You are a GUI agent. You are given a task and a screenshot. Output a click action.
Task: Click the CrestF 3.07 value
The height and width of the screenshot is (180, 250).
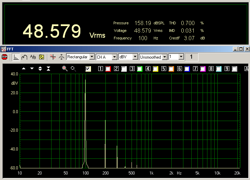(x=189, y=38)
